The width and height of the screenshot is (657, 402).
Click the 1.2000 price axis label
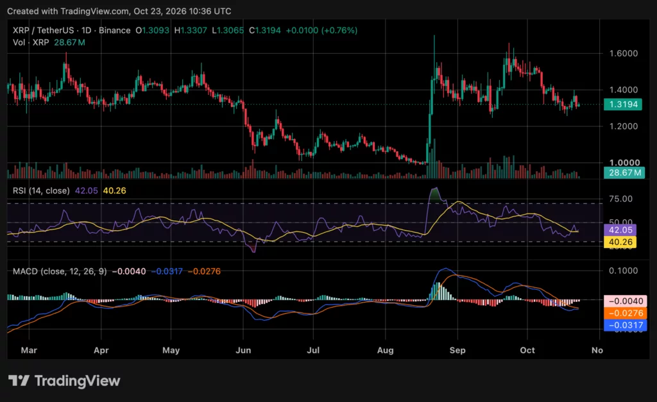pyautogui.click(x=624, y=126)
